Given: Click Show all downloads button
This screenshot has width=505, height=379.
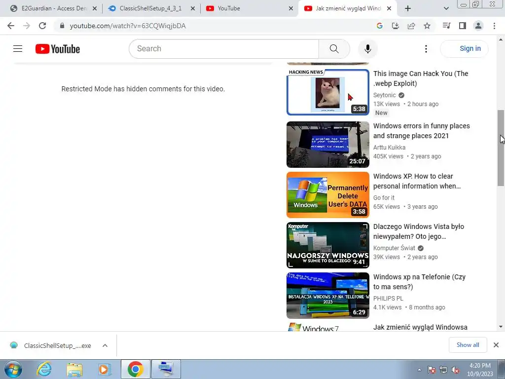Looking at the screenshot, I should [x=468, y=345].
